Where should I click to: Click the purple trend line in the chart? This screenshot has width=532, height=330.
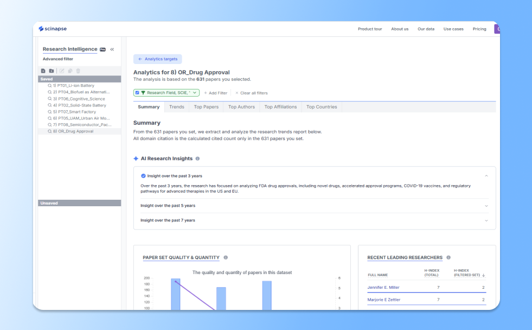click(x=195, y=295)
